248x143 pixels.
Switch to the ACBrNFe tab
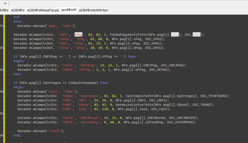pos(18,10)
